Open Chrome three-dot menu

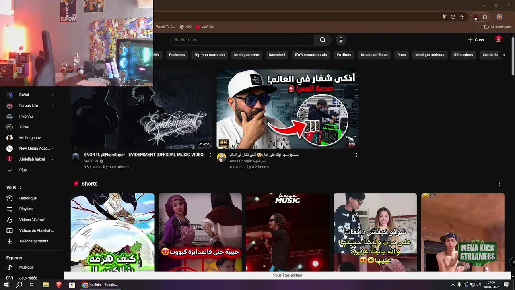pos(508,17)
